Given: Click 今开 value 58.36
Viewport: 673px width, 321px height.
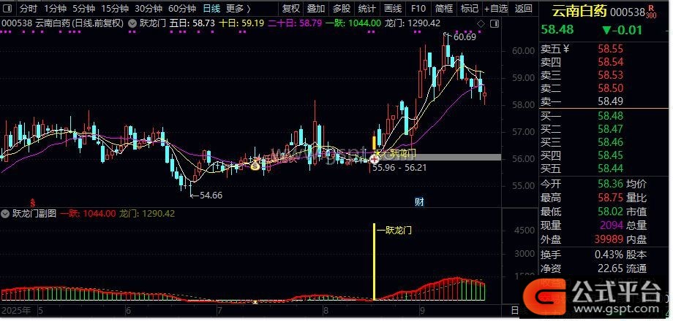Looking at the screenshot, I should 611,184.
